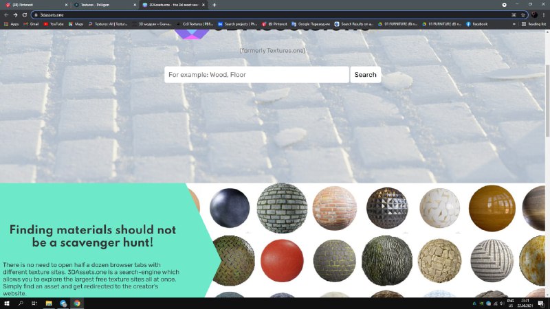Go back using the browser back arrow

[6, 15]
